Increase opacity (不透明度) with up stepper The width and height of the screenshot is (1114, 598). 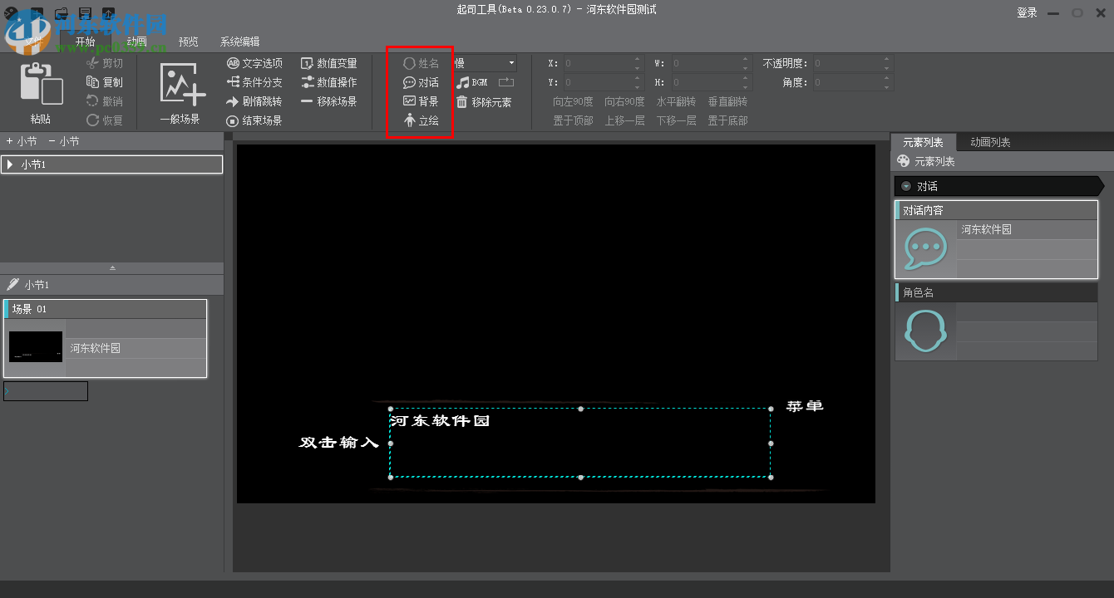[887, 60]
